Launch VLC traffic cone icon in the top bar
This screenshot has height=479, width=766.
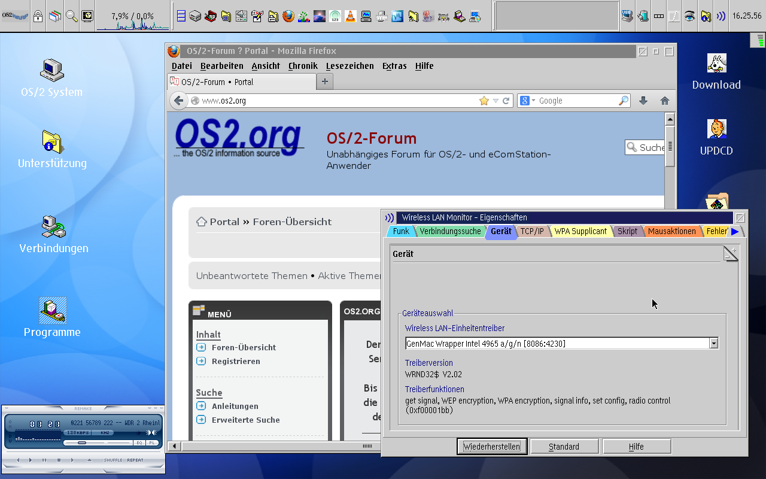click(x=351, y=16)
